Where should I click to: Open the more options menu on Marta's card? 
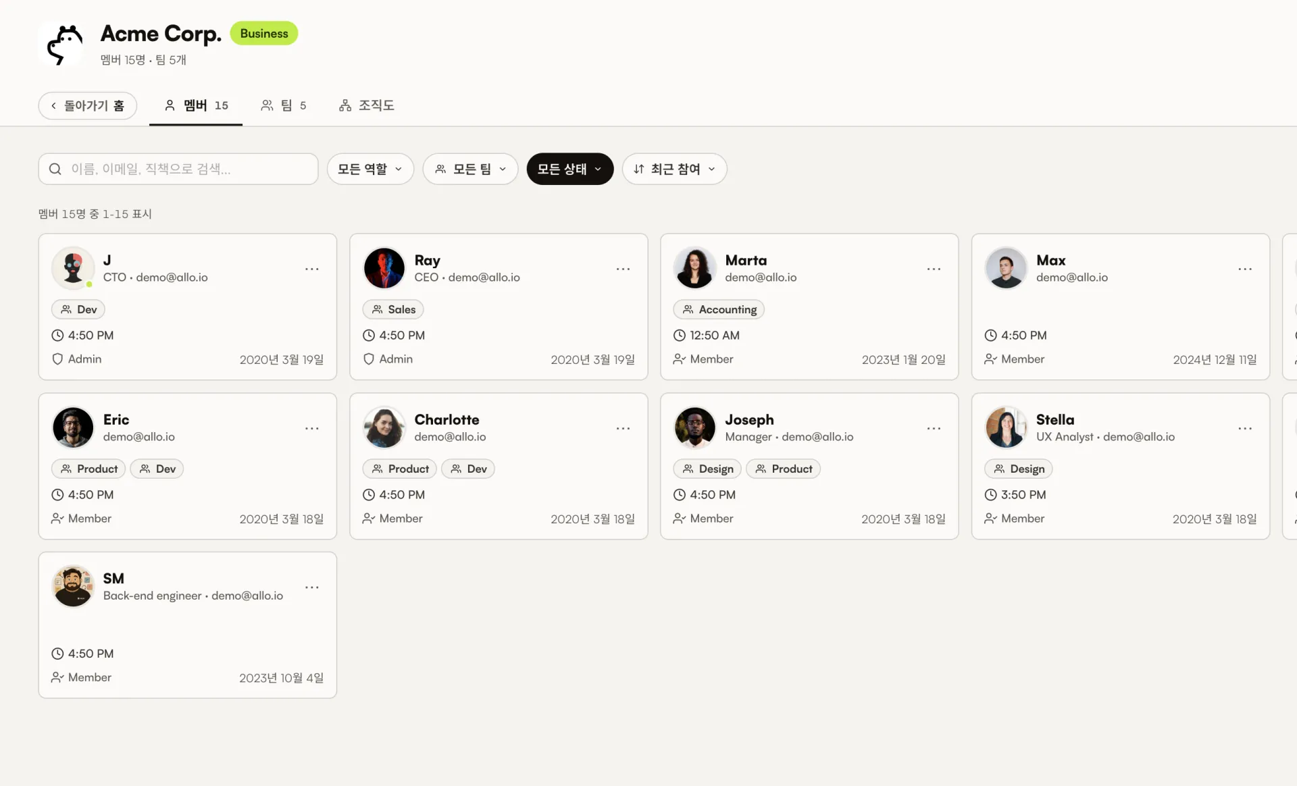point(934,269)
